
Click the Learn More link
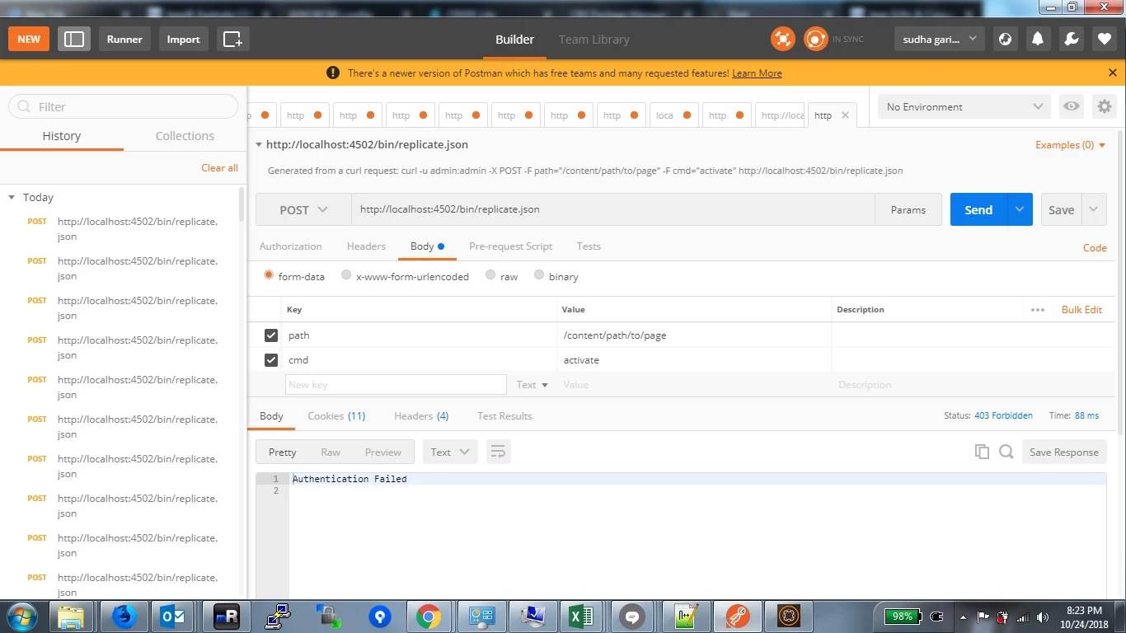tap(757, 73)
